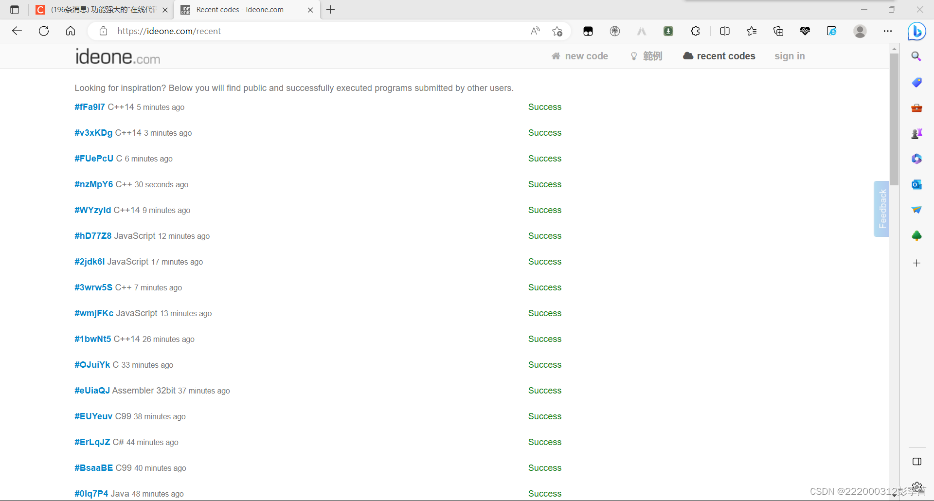Viewport: 934px width, 501px height.
Task: Open the Extensions puzzle icon
Action: point(695,31)
